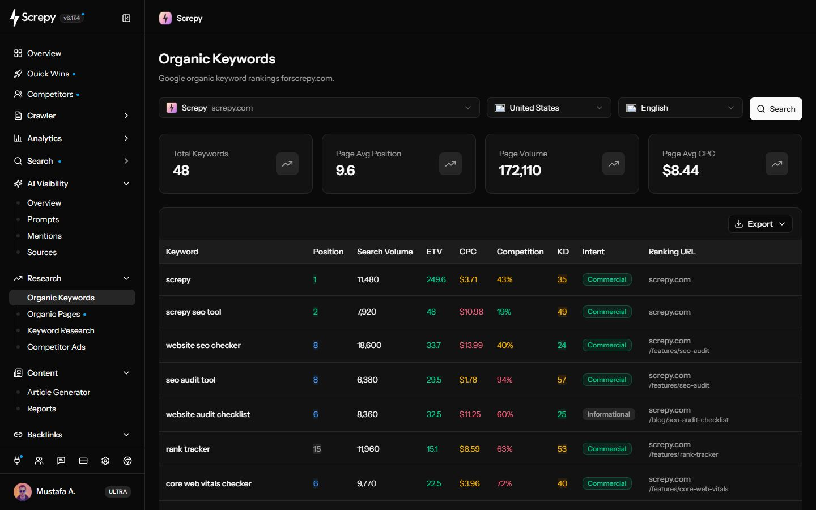Image resolution: width=816 pixels, height=510 pixels.
Task: Open billing via the credit card icon
Action: point(83,461)
